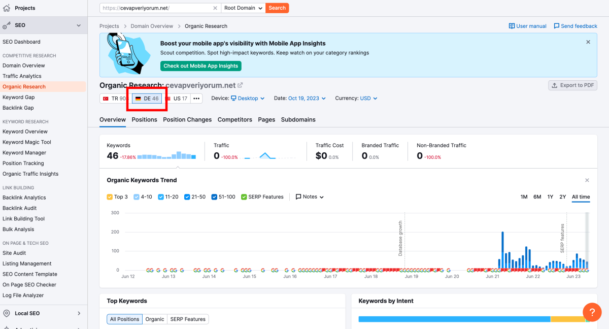
Task: Click Check out Mobile App Insights button
Action: (x=201, y=66)
